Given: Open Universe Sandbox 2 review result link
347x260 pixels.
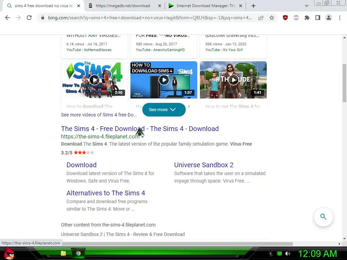Looking at the screenshot, I should coord(123,234).
